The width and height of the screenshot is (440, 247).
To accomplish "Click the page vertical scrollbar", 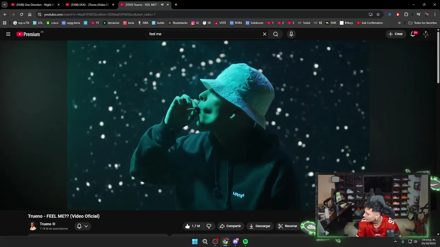I will click(438, 57).
